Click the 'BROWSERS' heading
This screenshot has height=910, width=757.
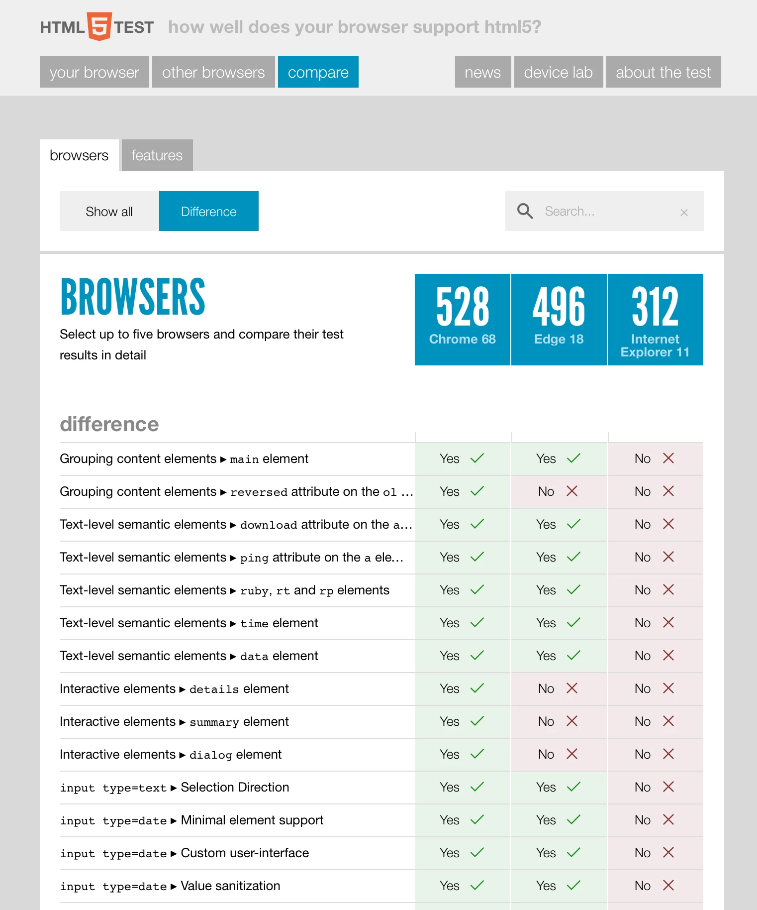click(x=133, y=297)
